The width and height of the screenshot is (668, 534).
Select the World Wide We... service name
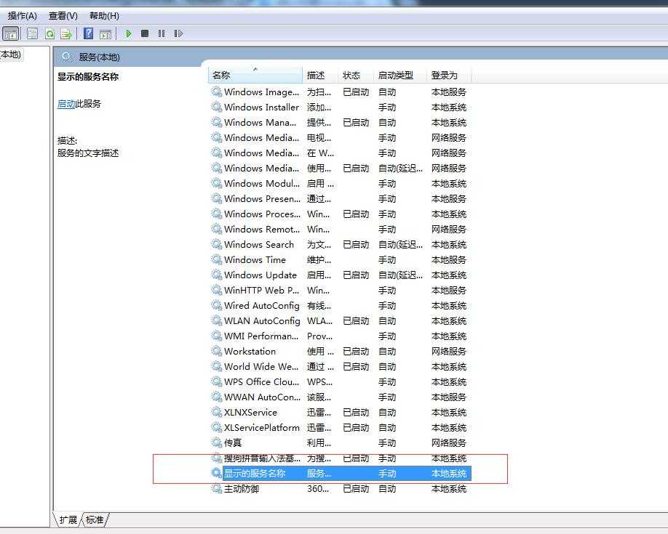tap(261, 366)
